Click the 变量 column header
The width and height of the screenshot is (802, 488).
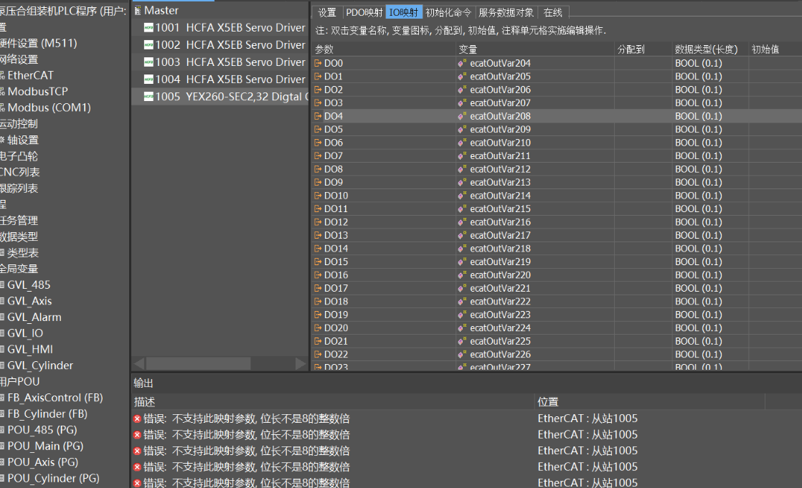[468, 49]
